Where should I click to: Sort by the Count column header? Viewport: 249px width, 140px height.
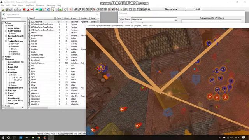tap(59, 19)
